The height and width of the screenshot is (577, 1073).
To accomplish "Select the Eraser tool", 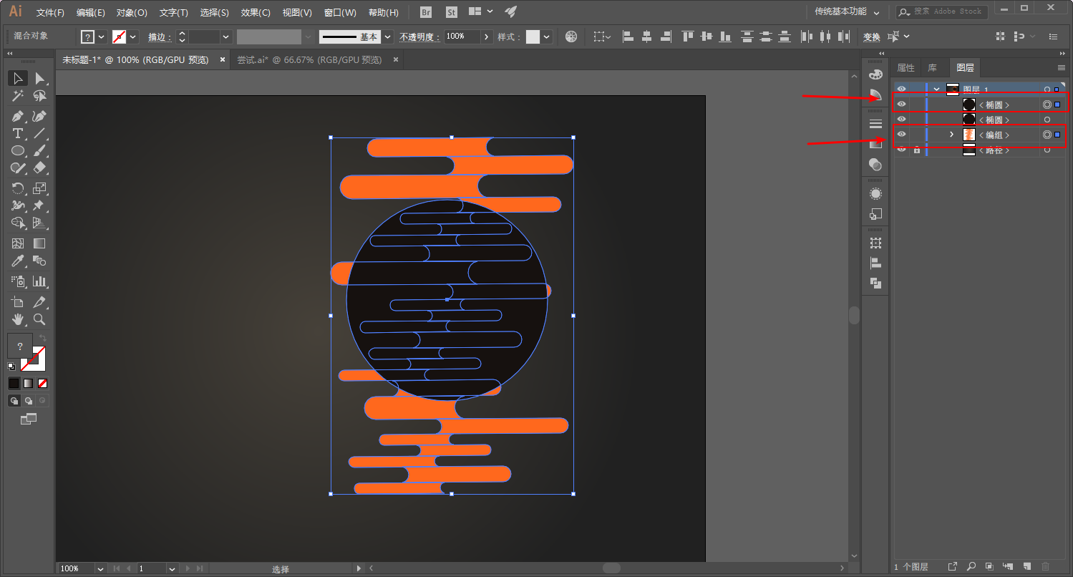I will (39, 168).
